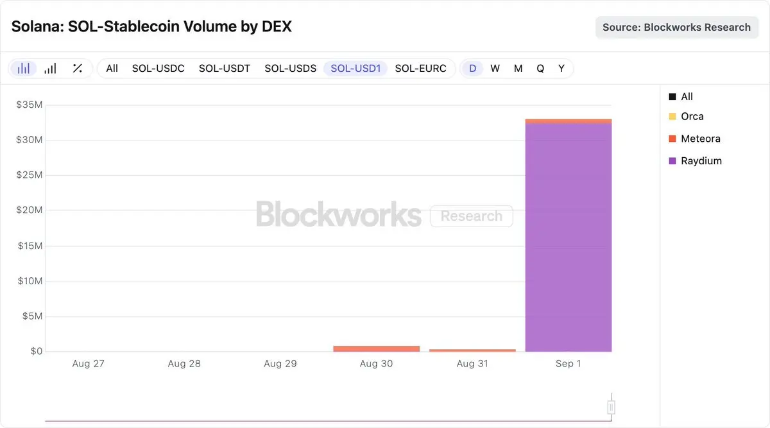This screenshot has width=770, height=428.
Task: Toggle the percentage view icon
Action: tap(77, 68)
